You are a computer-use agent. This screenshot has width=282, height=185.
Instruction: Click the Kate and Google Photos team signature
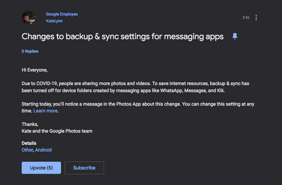point(57,131)
